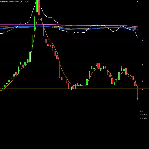149x149 pixels.
Task: Select the tall green candle at the chart peak
Action: pyautogui.click(x=37, y=6)
